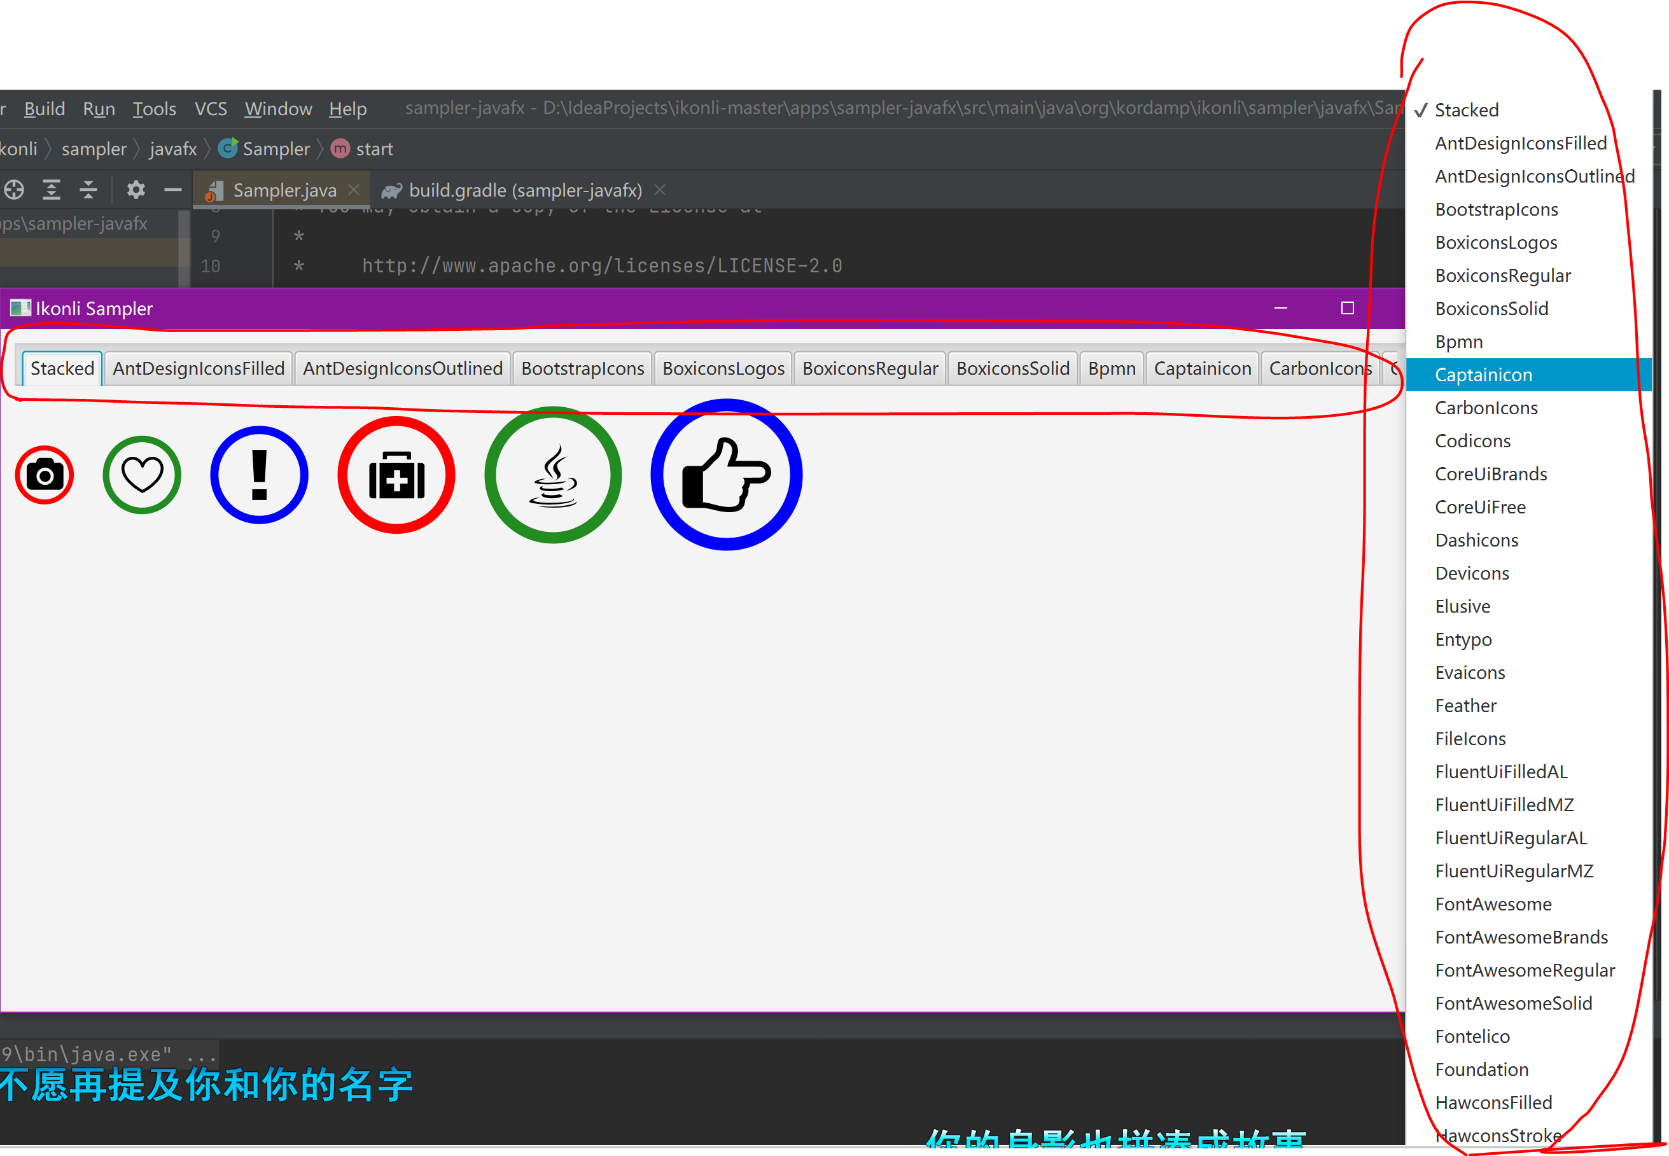Click the locate target icon in IDE toolbar
1669x1156 pixels.
coord(15,190)
